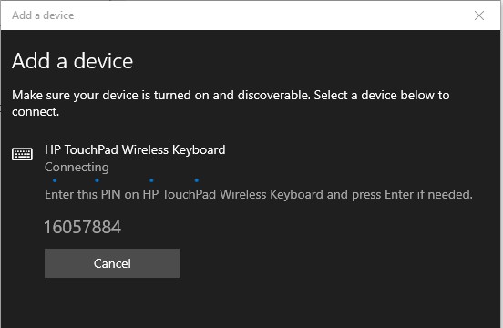The image size is (503, 328).
Task: Click the Connecting status text
Action: pos(77,167)
